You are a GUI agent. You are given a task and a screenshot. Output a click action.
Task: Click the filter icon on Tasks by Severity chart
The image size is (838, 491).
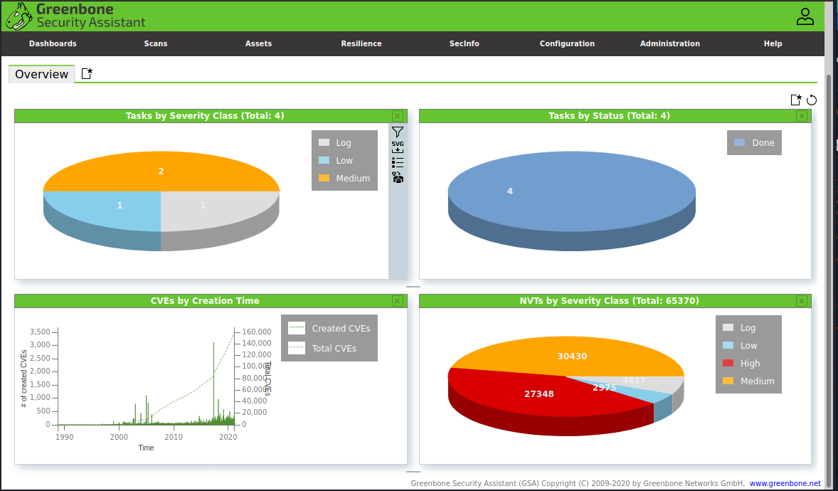pos(398,132)
